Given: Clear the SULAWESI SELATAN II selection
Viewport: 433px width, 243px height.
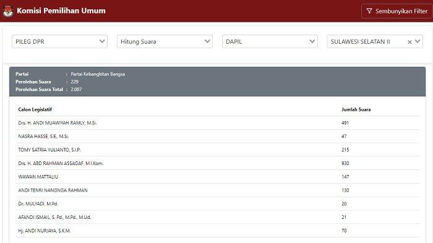Looking at the screenshot, I should [409, 41].
